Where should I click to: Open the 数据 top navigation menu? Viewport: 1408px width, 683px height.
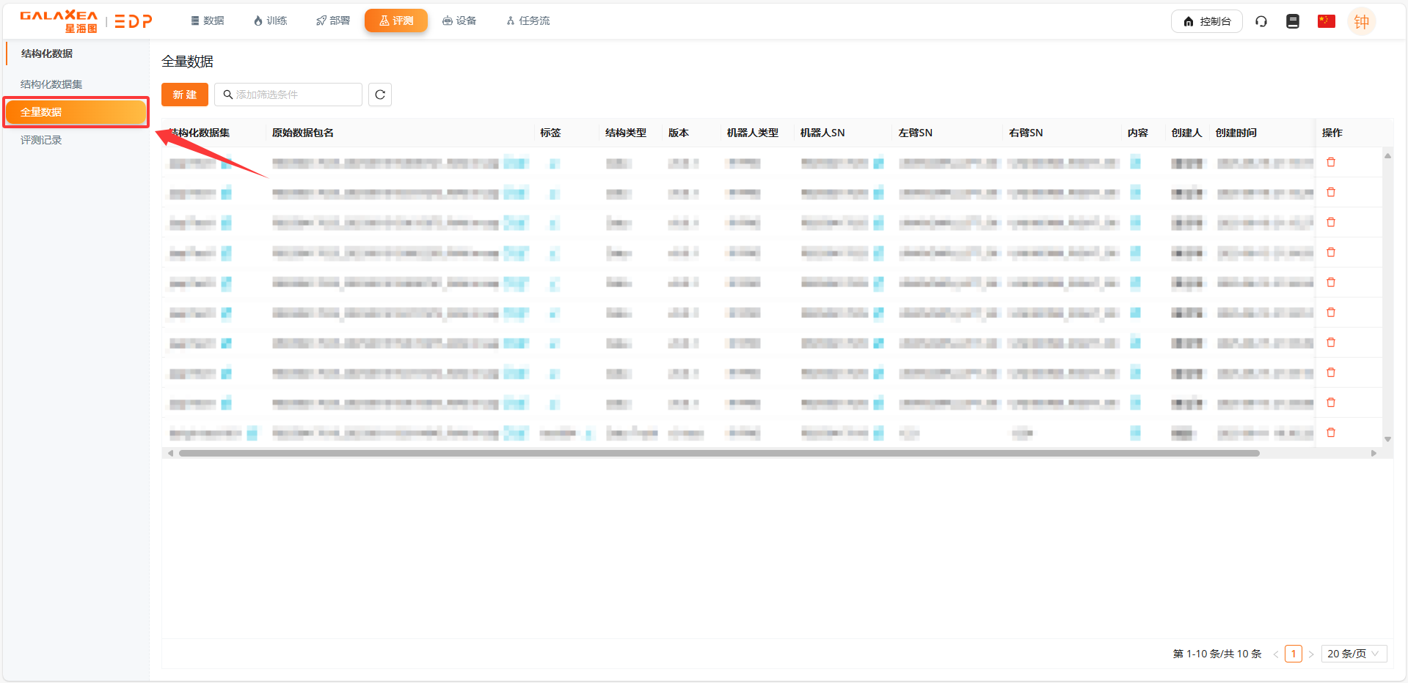pyautogui.click(x=208, y=21)
